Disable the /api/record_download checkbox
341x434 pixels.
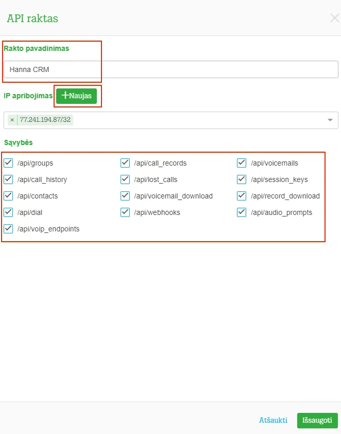tap(242, 196)
